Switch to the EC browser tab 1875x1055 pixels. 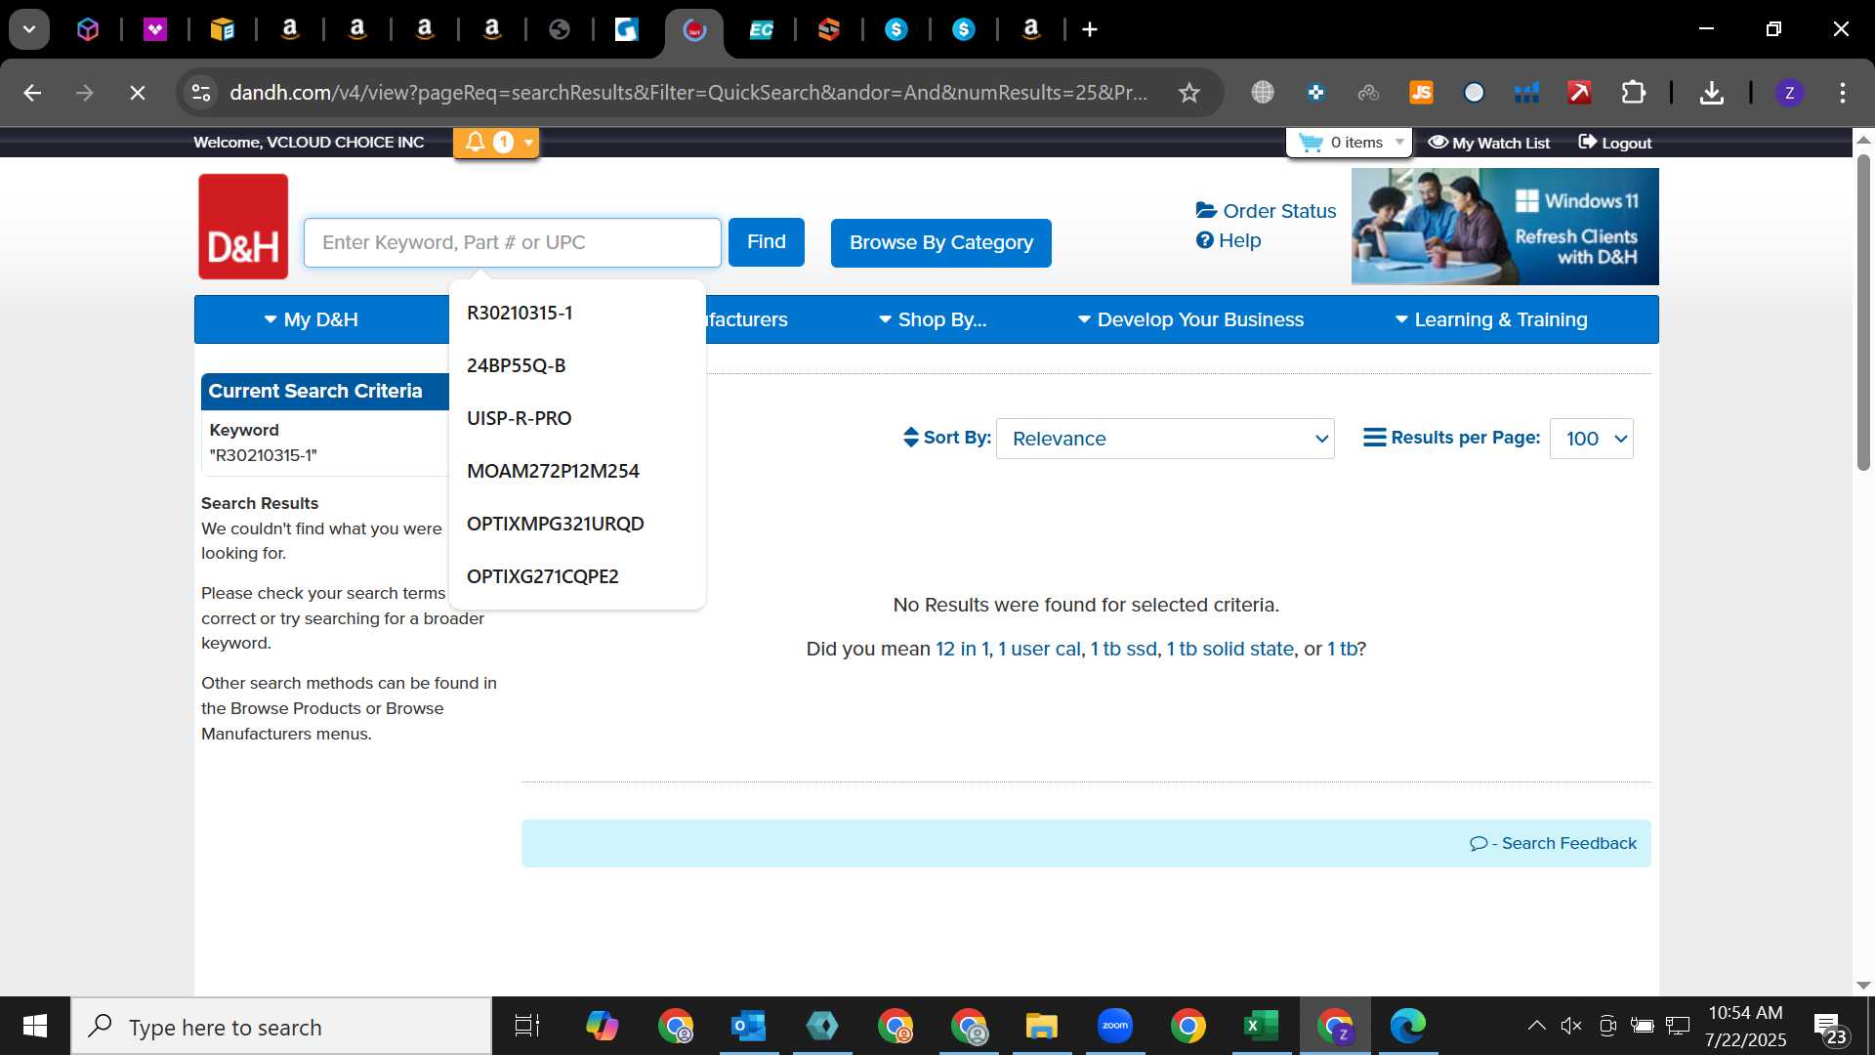pos(762,29)
